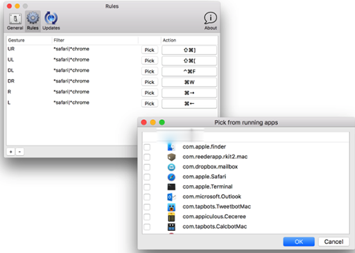Check the com.tapbots.CalcbotMac checkbox

point(147,227)
